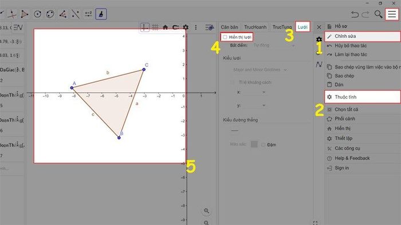Choose the Sao chép menu entry
Screen dimensions: 401x225
[x=363, y=76]
